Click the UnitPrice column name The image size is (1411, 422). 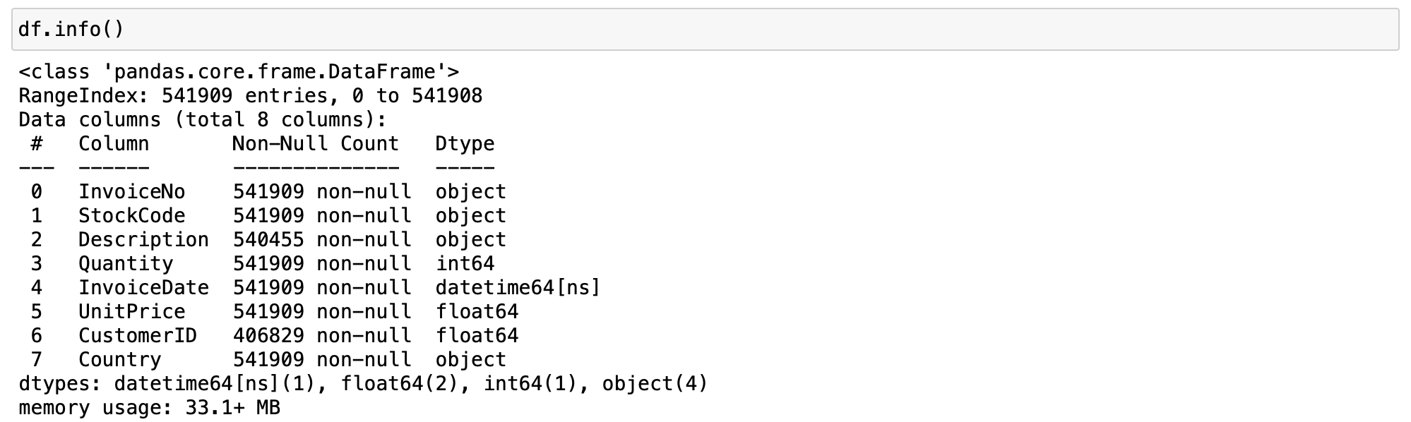pyautogui.click(x=131, y=312)
